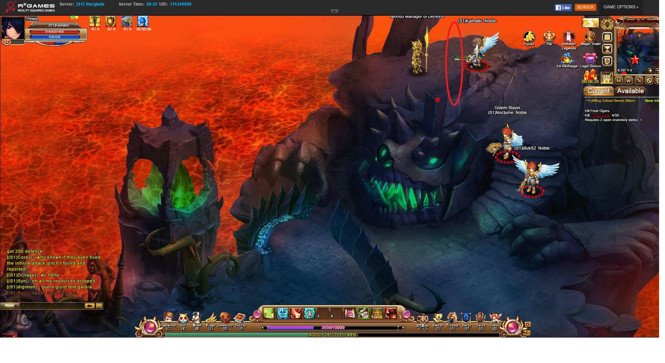
Task: Toggle AFK Mode gamepad icon
Action: pyautogui.click(x=423, y=318)
